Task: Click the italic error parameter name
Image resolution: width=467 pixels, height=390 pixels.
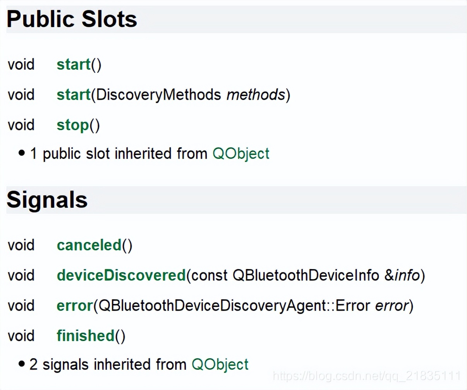Action: coord(392,306)
